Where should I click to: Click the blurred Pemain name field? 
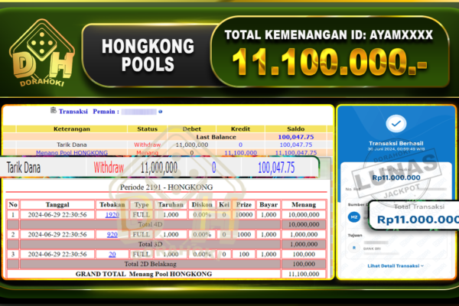(139, 112)
